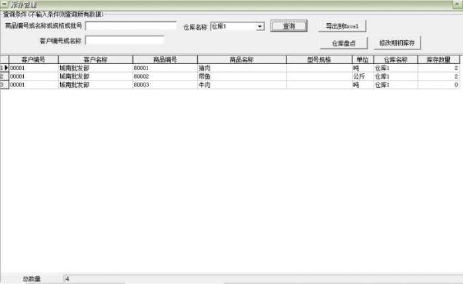
Task: Click product code 80001 cell
Action: click(x=165, y=68)
